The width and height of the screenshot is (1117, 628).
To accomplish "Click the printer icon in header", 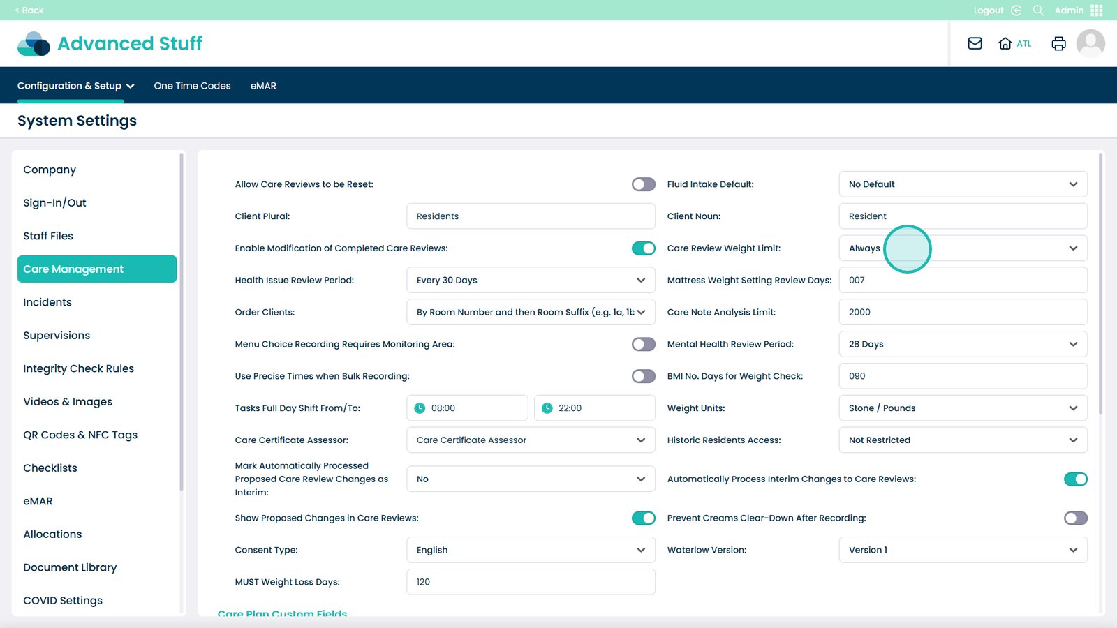I will [x=1058, y=43].
